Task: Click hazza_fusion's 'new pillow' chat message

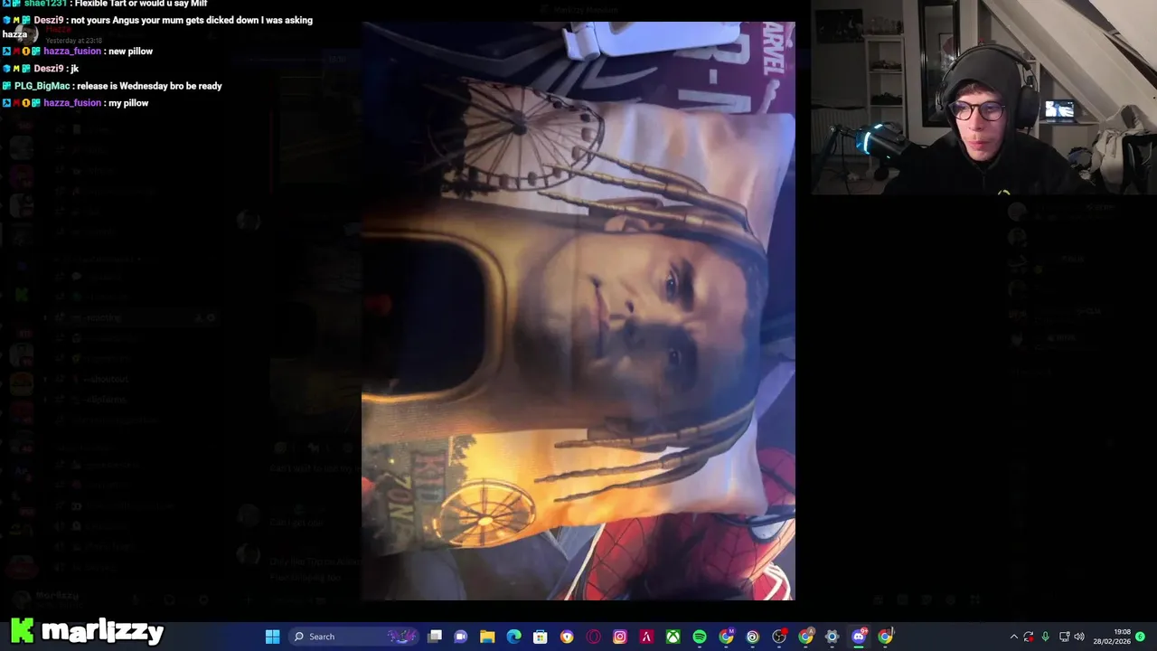Action: (131, 52)
